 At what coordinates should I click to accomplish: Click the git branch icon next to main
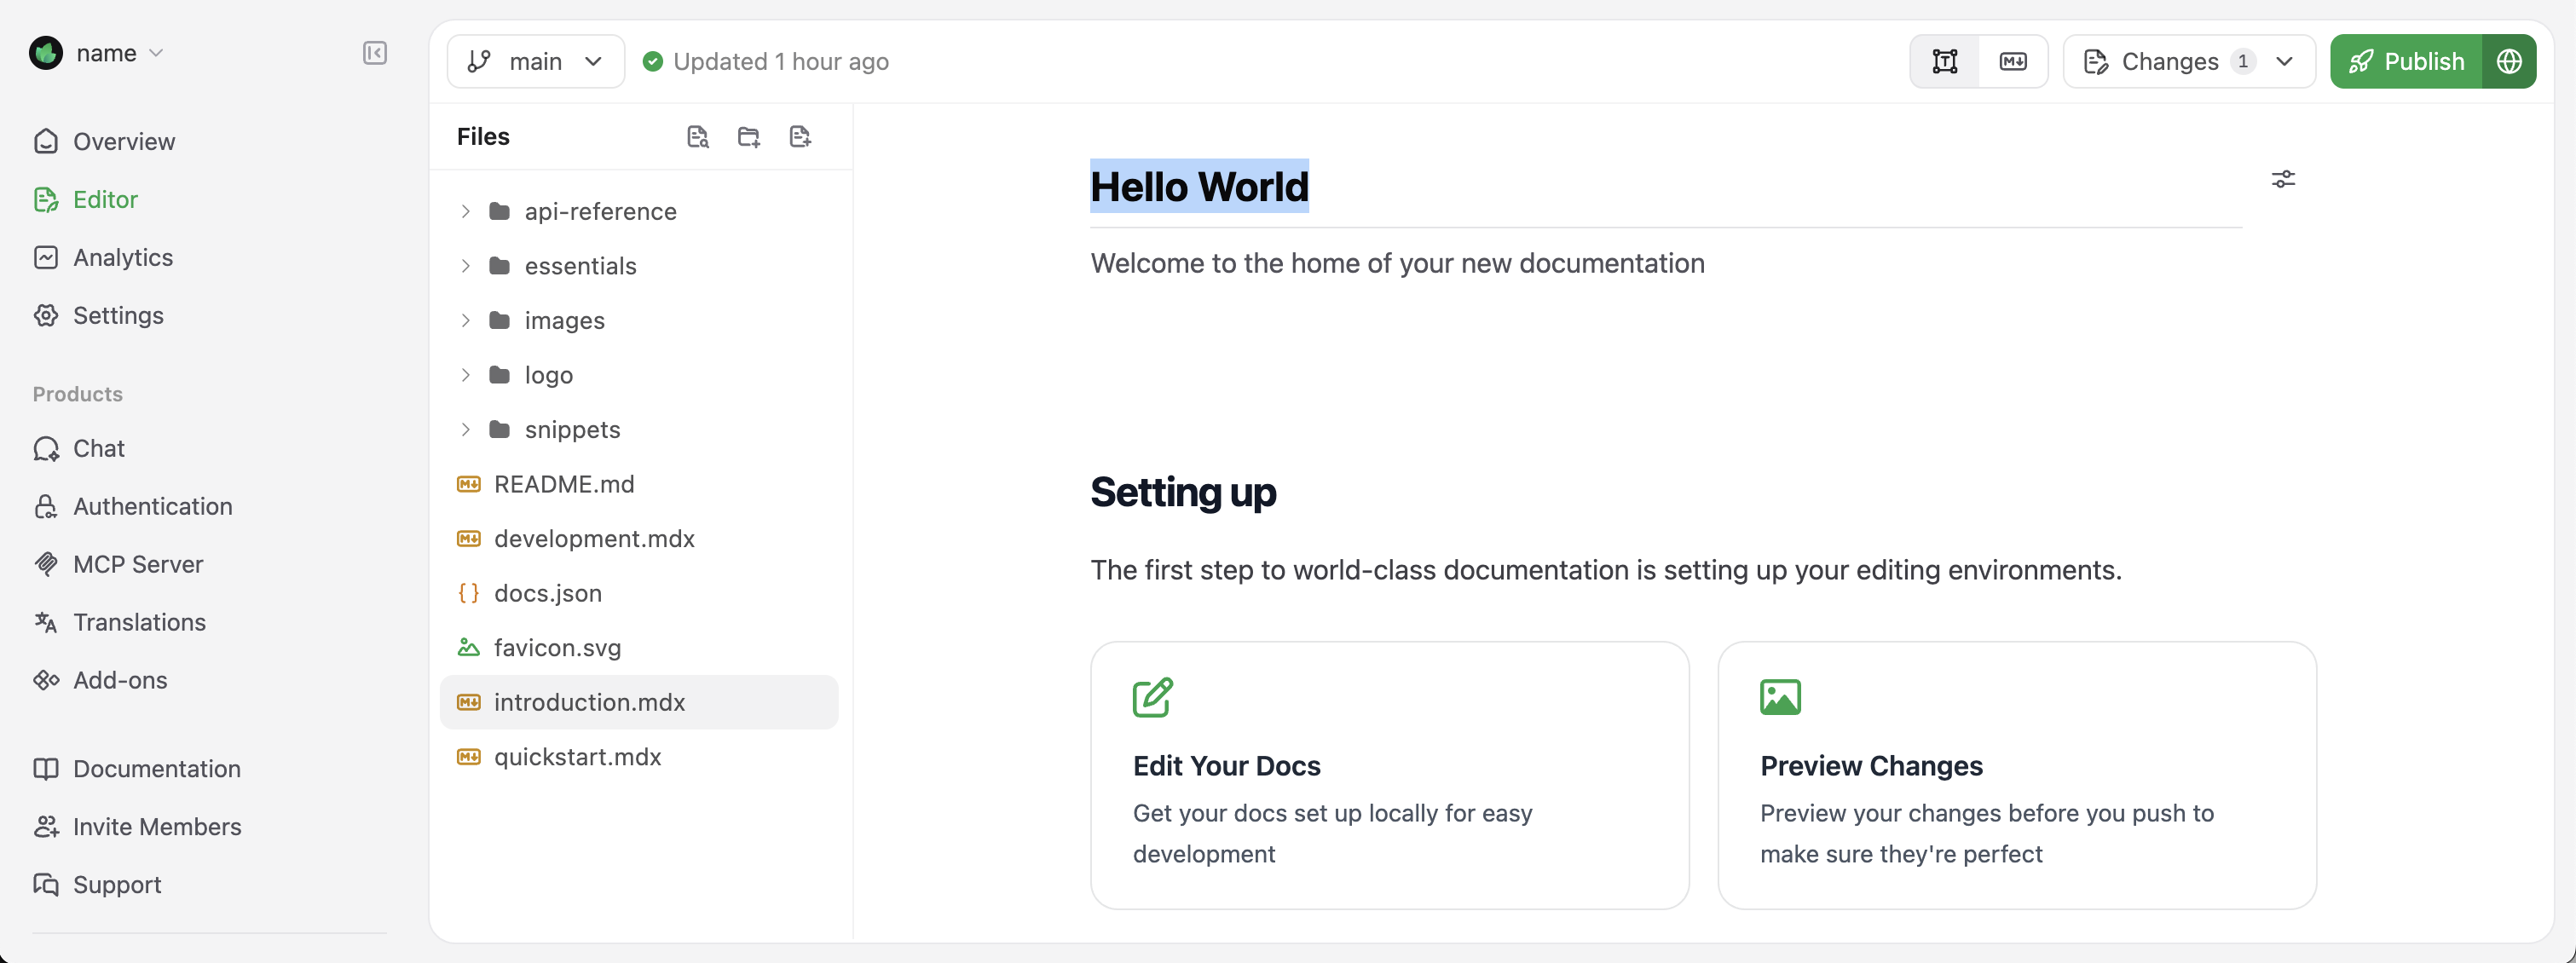(480, 61)
